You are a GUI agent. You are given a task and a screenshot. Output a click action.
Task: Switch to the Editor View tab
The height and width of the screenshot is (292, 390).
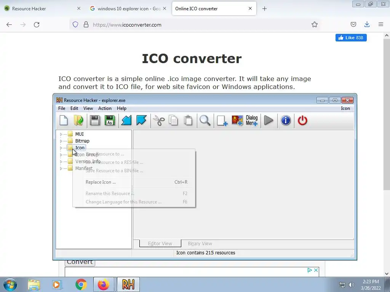160,244
